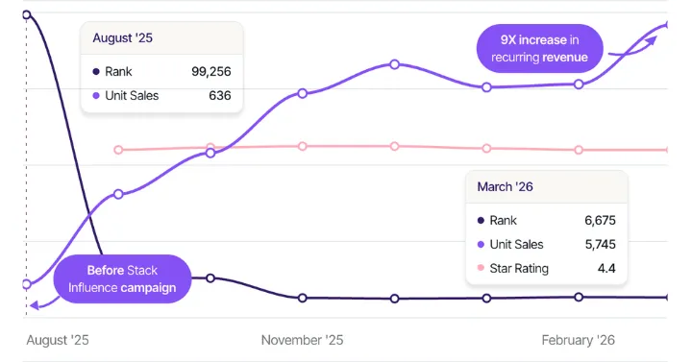Viewport: 692px width, 362px height.
Task: Click the August '25 tooltip header
Action: tap(162, 37)
